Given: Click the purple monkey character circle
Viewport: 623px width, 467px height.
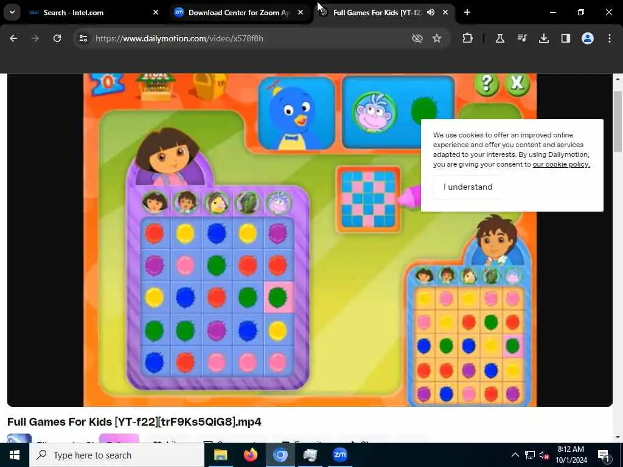Looking at the screenshot, I should [374, 112].
